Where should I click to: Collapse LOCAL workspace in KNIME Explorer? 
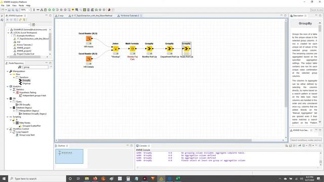[x=8, y=32]
